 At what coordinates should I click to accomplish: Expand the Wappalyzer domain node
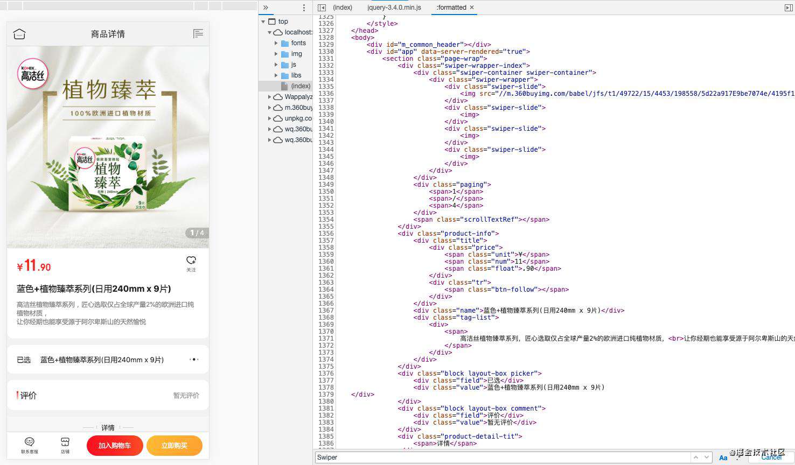tap(270, 97)
